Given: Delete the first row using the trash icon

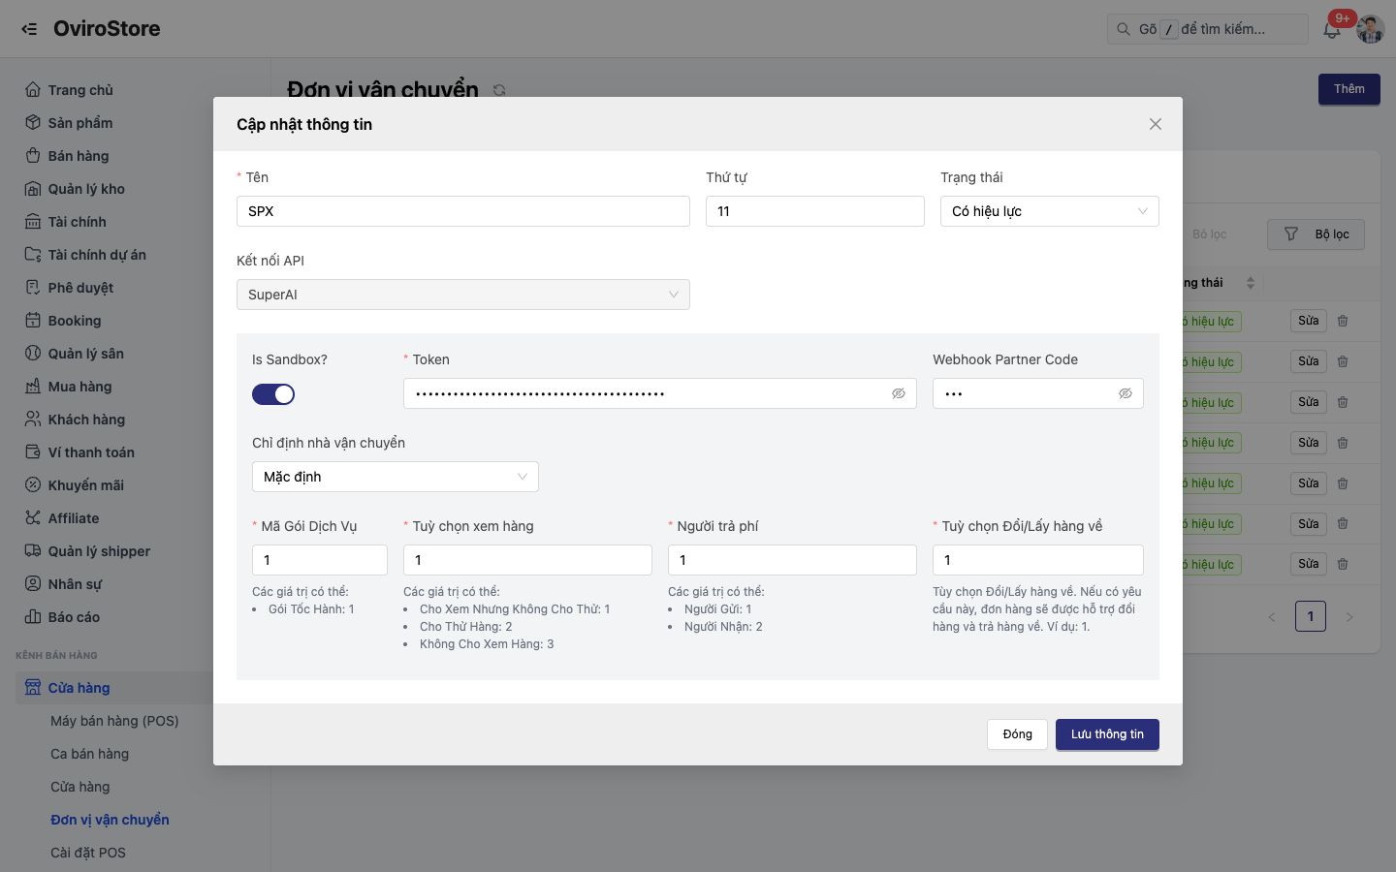Looking at the screenshot, I should tap(1343, 321).
